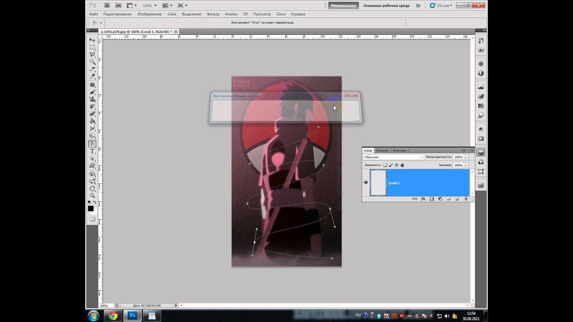Select the Hand tool
Image resolution: width=573 pixels, height=322 pixels.
(x=92, y=188)
